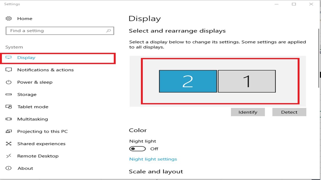
Task: Open the Storage settings page
Action: 27,94
